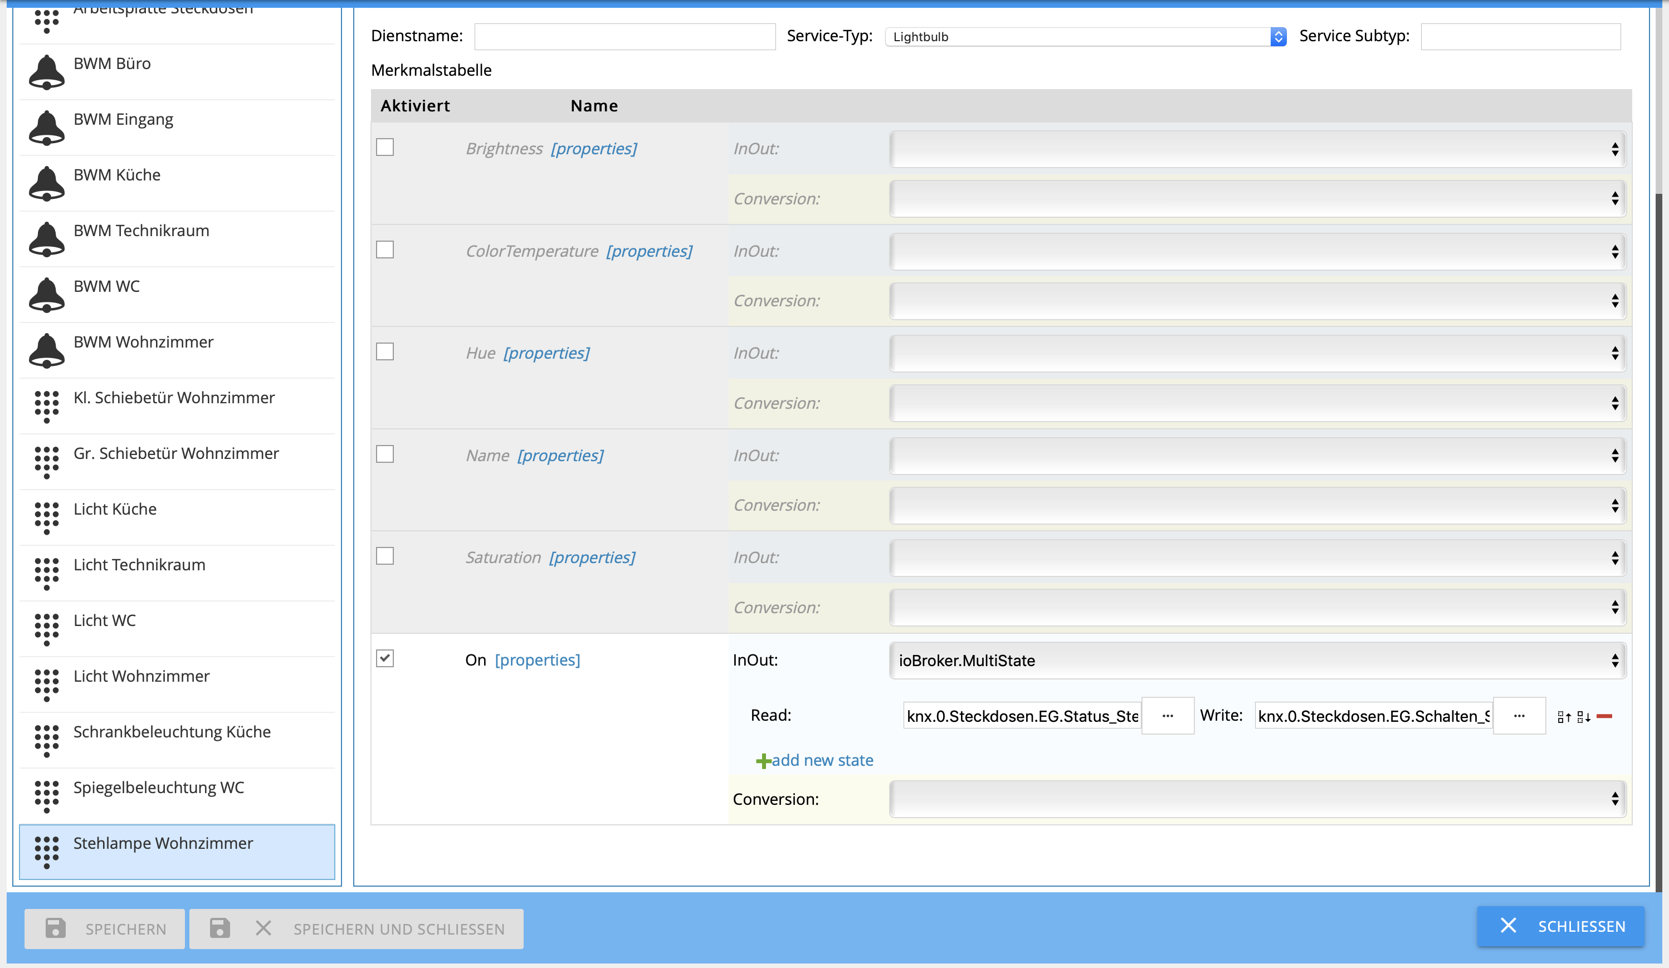Select Schrankbeleuchtung Küche in the list

(172, 732)
